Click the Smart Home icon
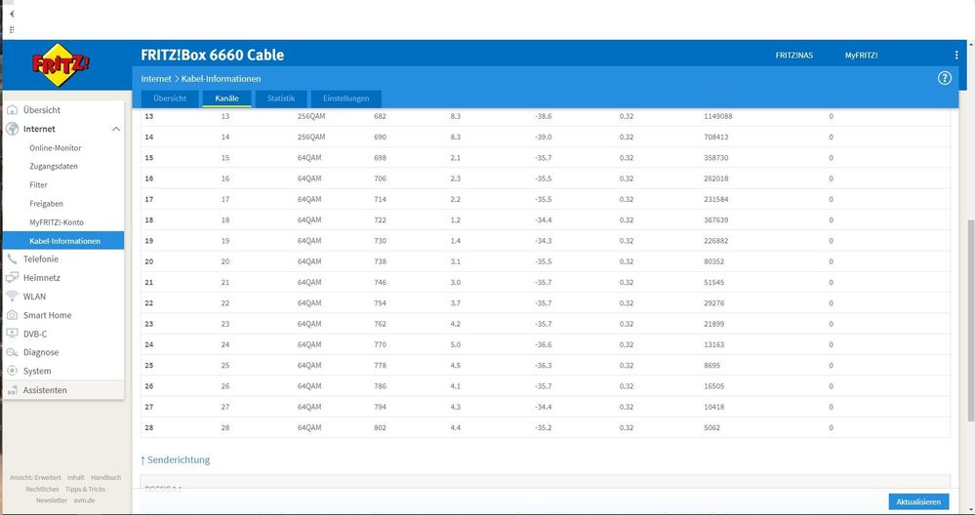Viewport: 975px width, 515px height. coord(12,315)
